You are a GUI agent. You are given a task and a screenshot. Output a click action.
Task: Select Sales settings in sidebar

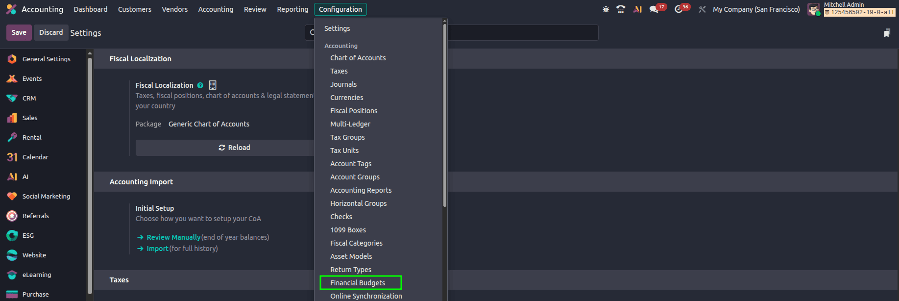pos(43,118)
